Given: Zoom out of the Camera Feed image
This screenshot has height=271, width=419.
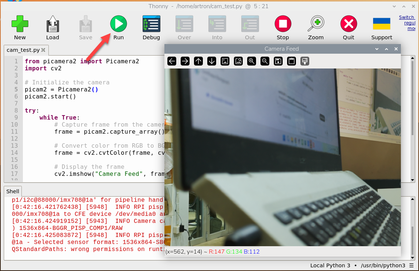Looking at the screenshot, I should pyautogui.click(x=265, y=61).
